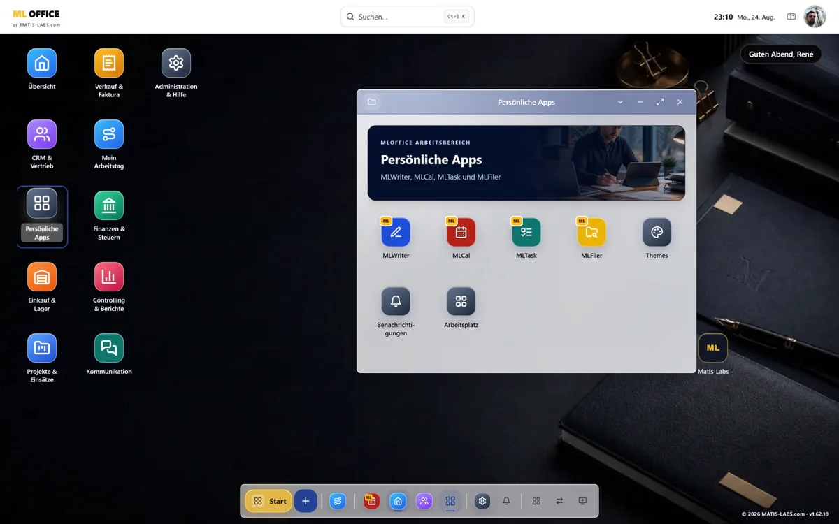Image resolution: width=839 pixels, height=524 pixels.
Task: Click the Start button in the dock
Action: (x=268, y=501)
